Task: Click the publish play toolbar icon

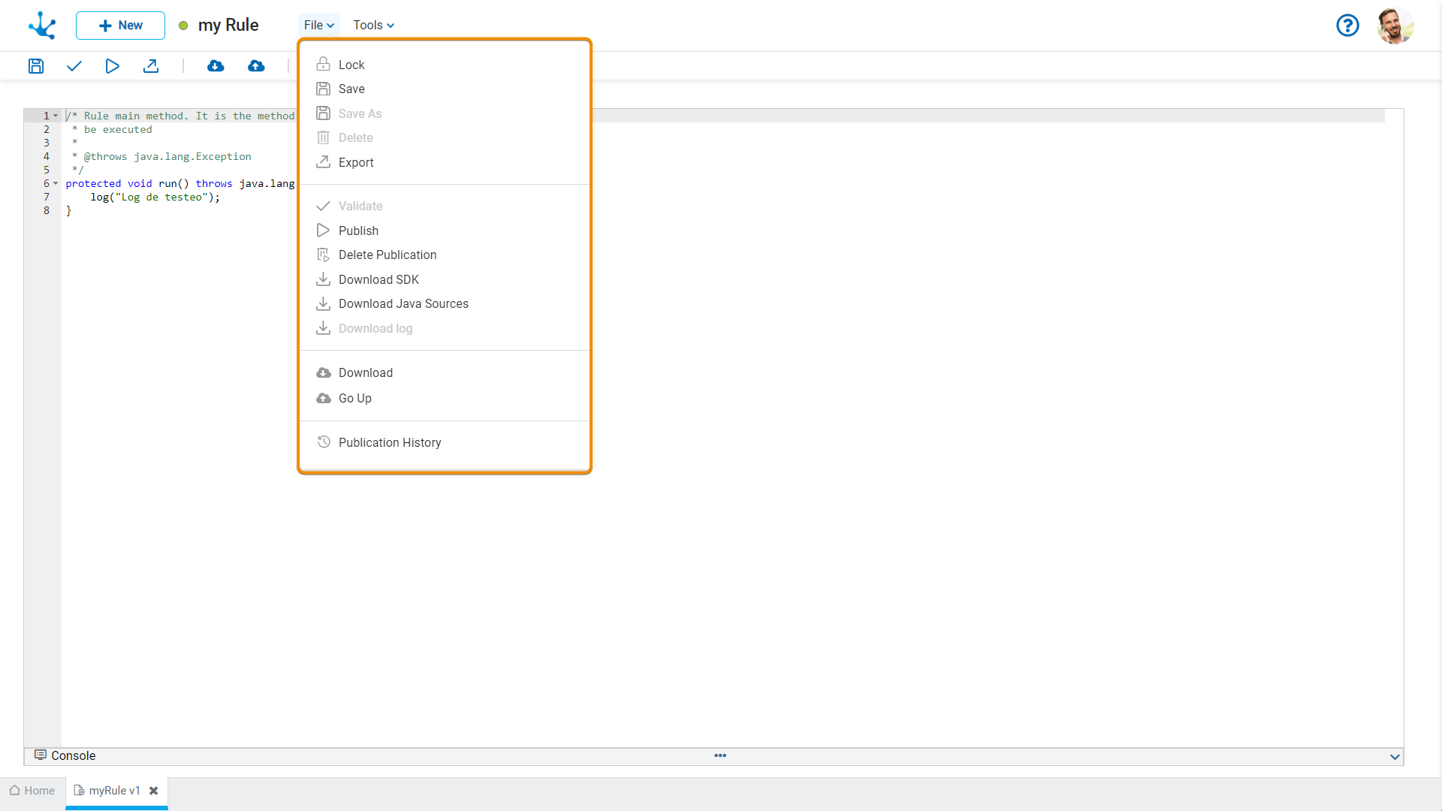Action: pos(112,66)
